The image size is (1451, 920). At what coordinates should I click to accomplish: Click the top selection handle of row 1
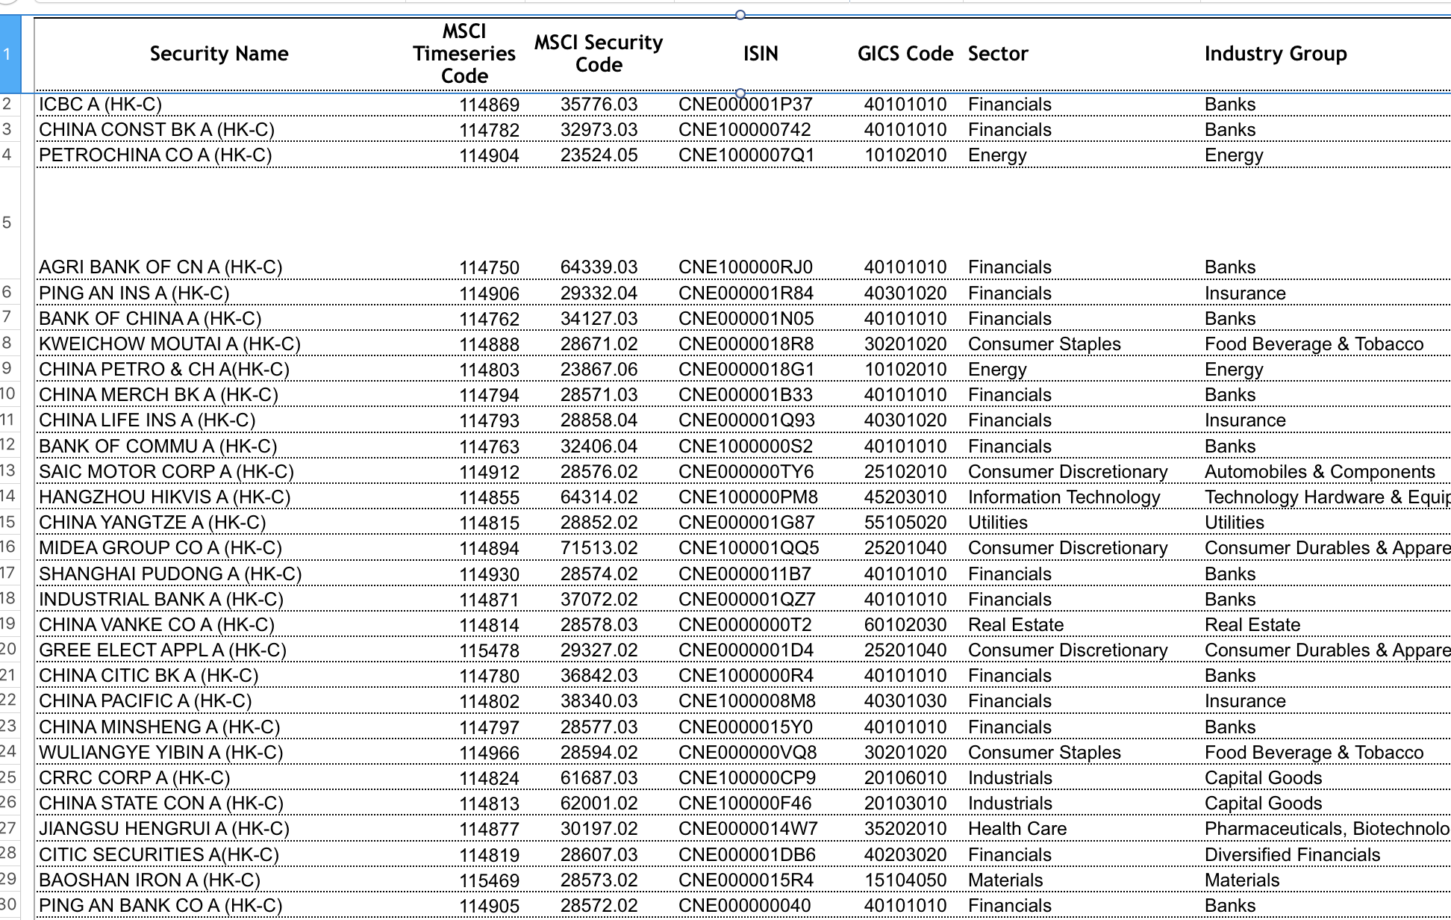click(740, 15)
